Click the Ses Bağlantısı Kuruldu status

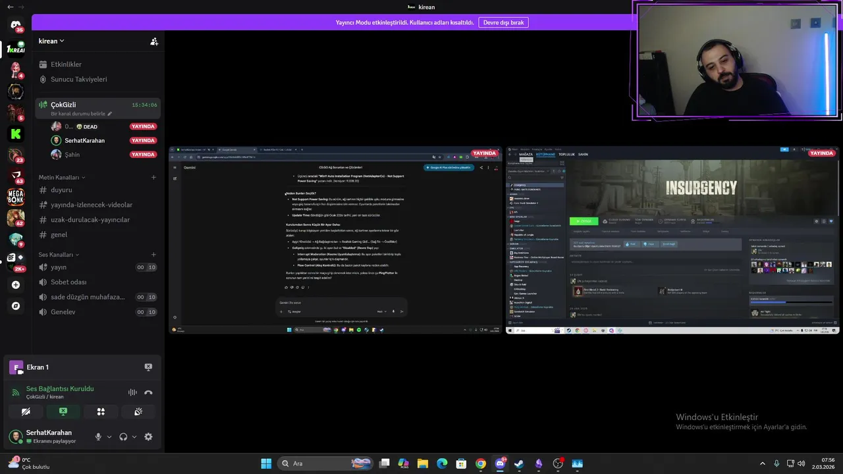click(x=60, y=389)
